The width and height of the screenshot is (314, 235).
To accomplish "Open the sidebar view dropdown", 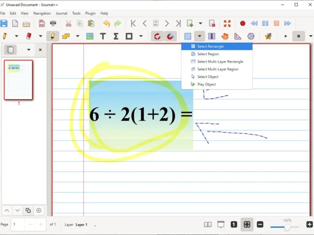I will tap(29, 50).
